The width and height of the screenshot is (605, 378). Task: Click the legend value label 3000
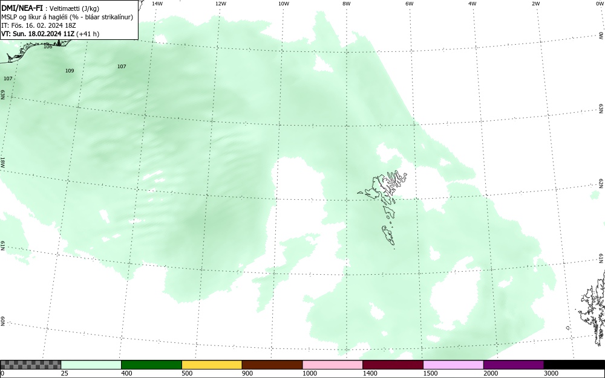[551, 373]
